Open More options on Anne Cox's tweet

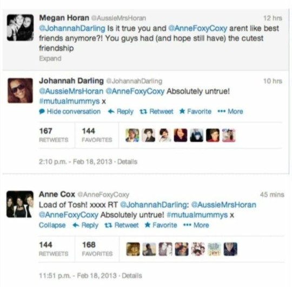point(196,225)
